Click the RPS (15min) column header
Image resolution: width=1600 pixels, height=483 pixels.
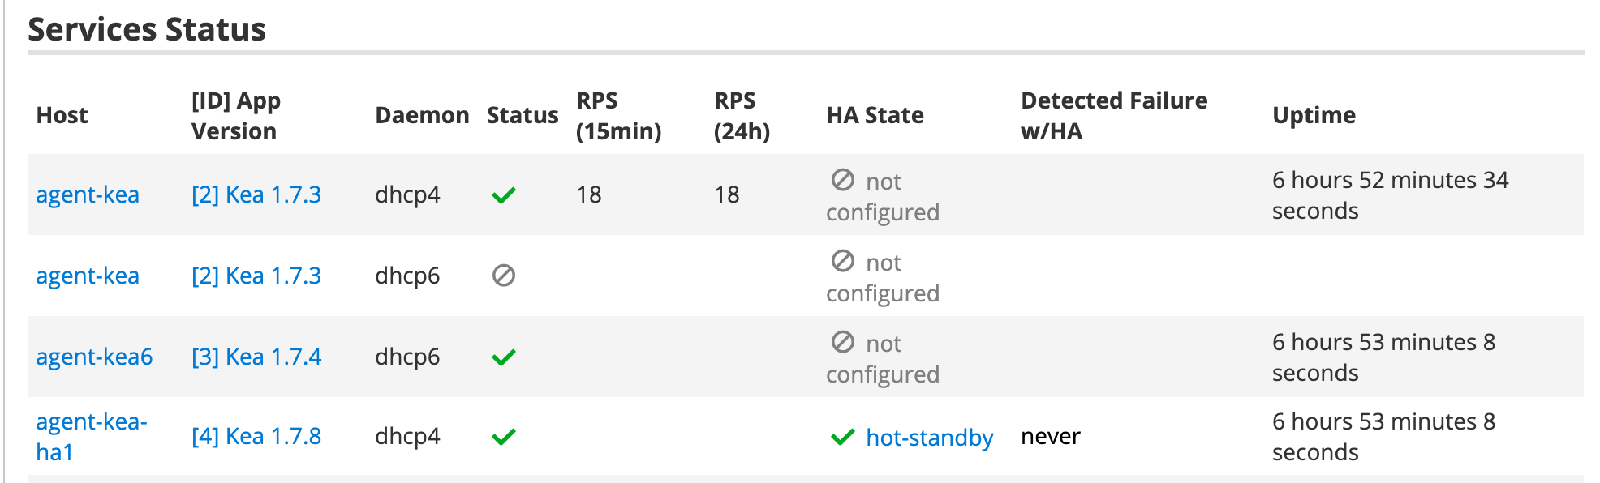coord(618,116)
